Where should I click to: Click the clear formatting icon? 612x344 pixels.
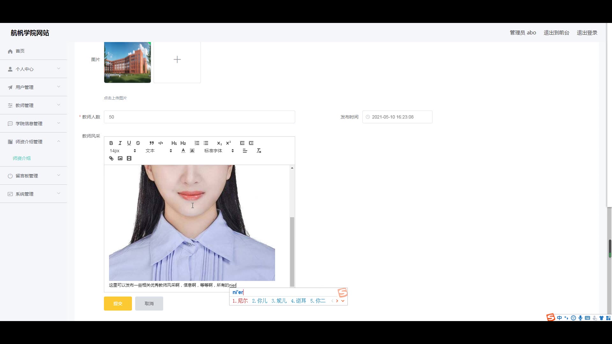(259, 151)
